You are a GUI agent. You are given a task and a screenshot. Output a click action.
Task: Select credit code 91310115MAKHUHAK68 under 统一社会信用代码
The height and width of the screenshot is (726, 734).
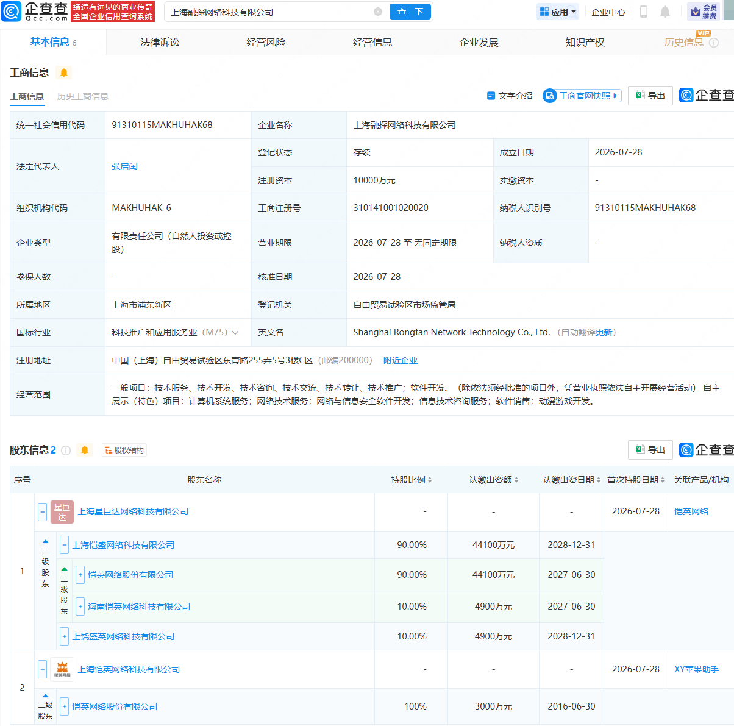(162, 125)
